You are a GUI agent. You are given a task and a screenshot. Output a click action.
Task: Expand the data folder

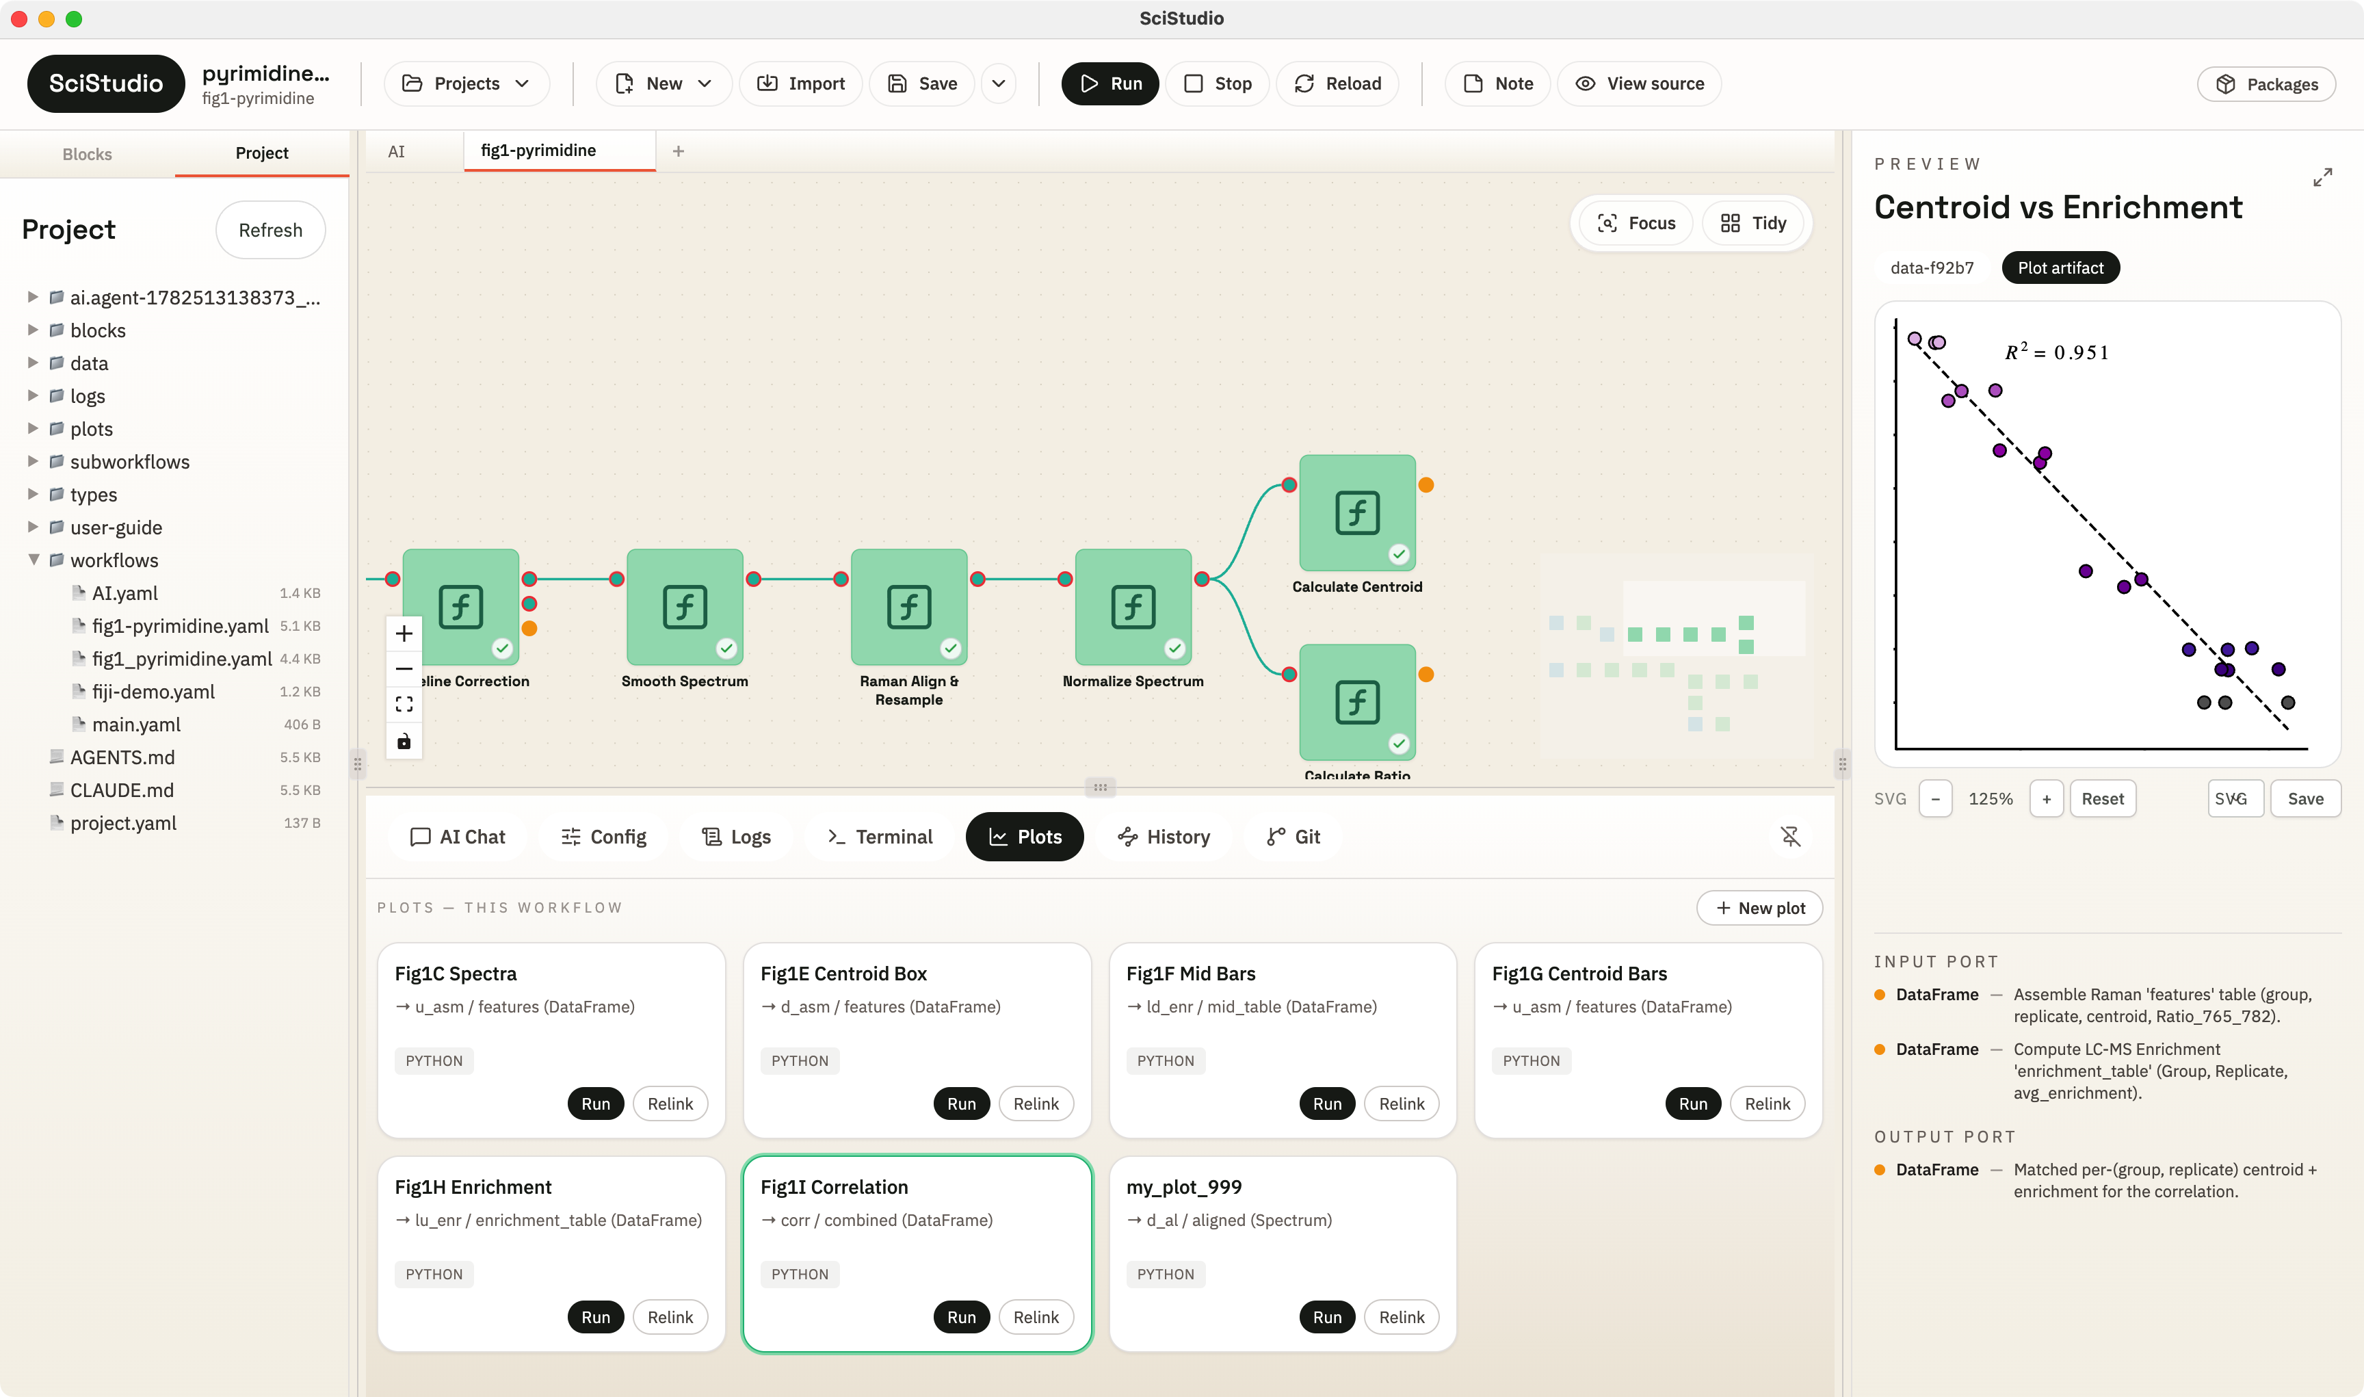(x=33, y=363)
